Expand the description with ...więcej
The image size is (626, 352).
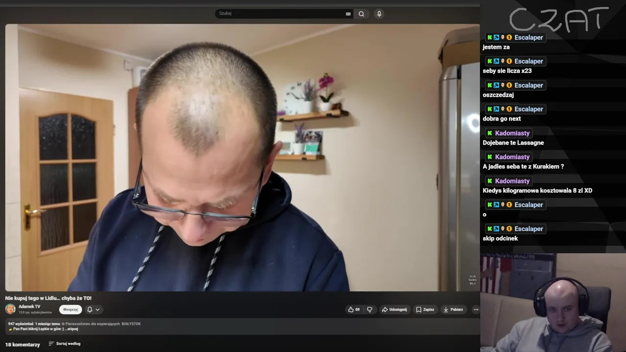coord(71,329)
